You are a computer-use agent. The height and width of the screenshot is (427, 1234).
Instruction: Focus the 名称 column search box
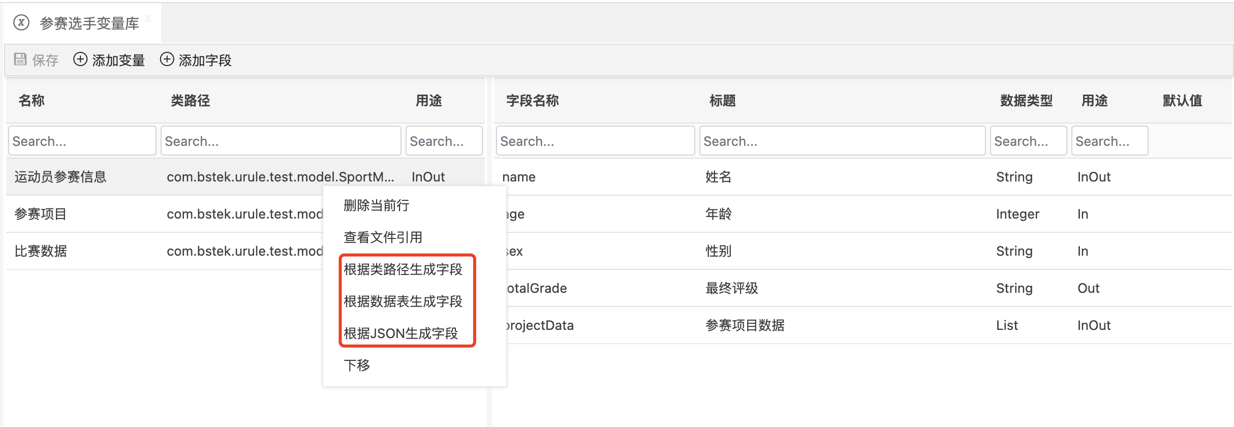pos(82,141)
